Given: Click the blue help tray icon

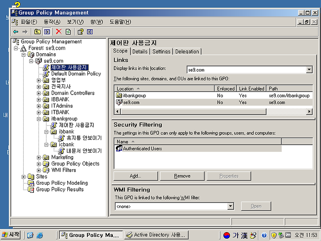Looking at the screenshot, I should click(x=264, y=235).
